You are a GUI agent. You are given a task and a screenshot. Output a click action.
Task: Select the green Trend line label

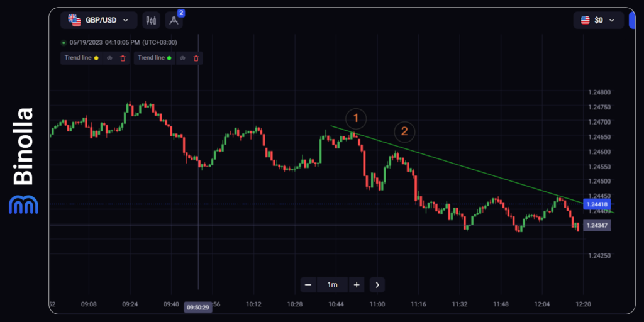click(x=151, y=58)
